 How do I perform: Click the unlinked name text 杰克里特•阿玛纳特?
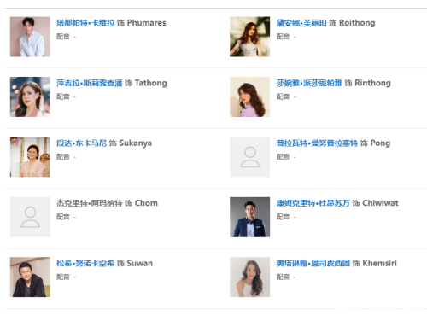pos(90,203)
